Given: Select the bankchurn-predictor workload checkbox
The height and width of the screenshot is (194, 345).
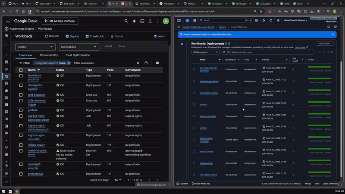Looking at the screenshot, I should click(21, 76).
